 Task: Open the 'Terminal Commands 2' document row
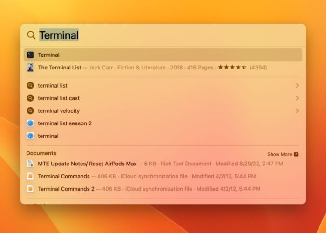pyautogui.click(x=163, y=189)
